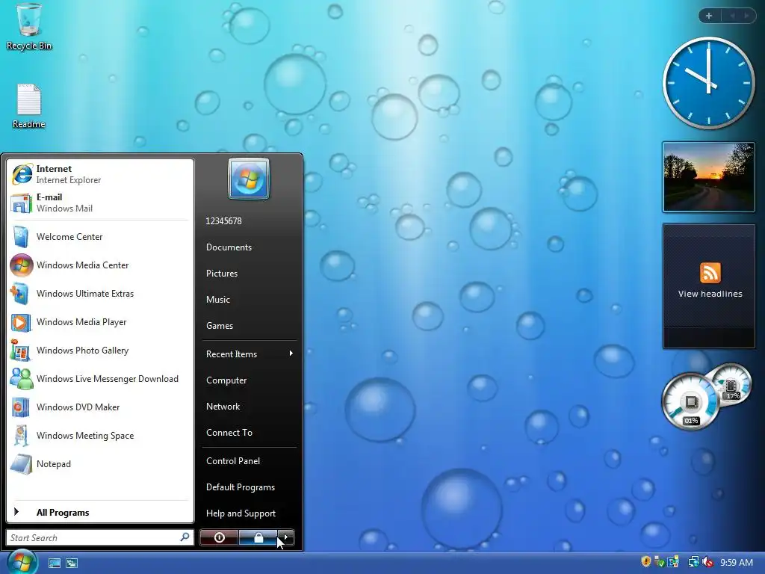Click the magnifier icon in Start Search
This screenshot has width=765, height=574.
[x=185, y=537]
